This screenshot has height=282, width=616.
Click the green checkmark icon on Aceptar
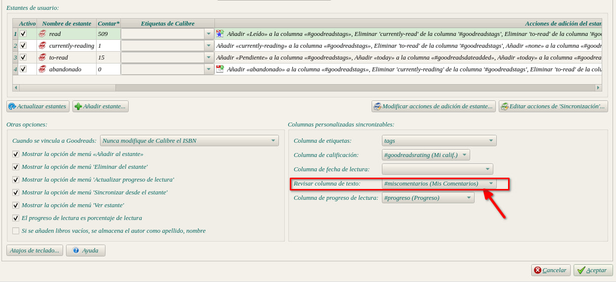click(582, 270)
